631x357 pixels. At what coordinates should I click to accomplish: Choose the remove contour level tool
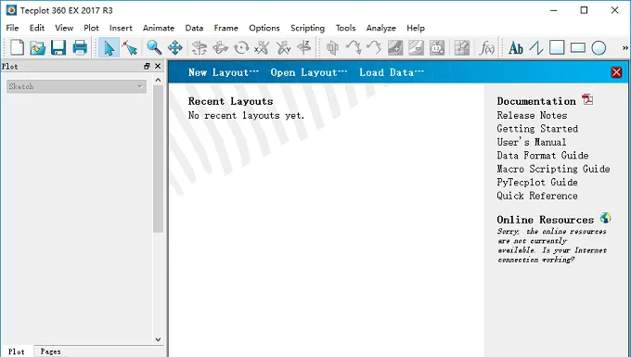(x=416, y=48)
